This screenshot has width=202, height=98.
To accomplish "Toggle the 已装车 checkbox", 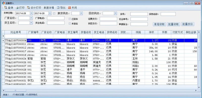I will click(70, 19).
